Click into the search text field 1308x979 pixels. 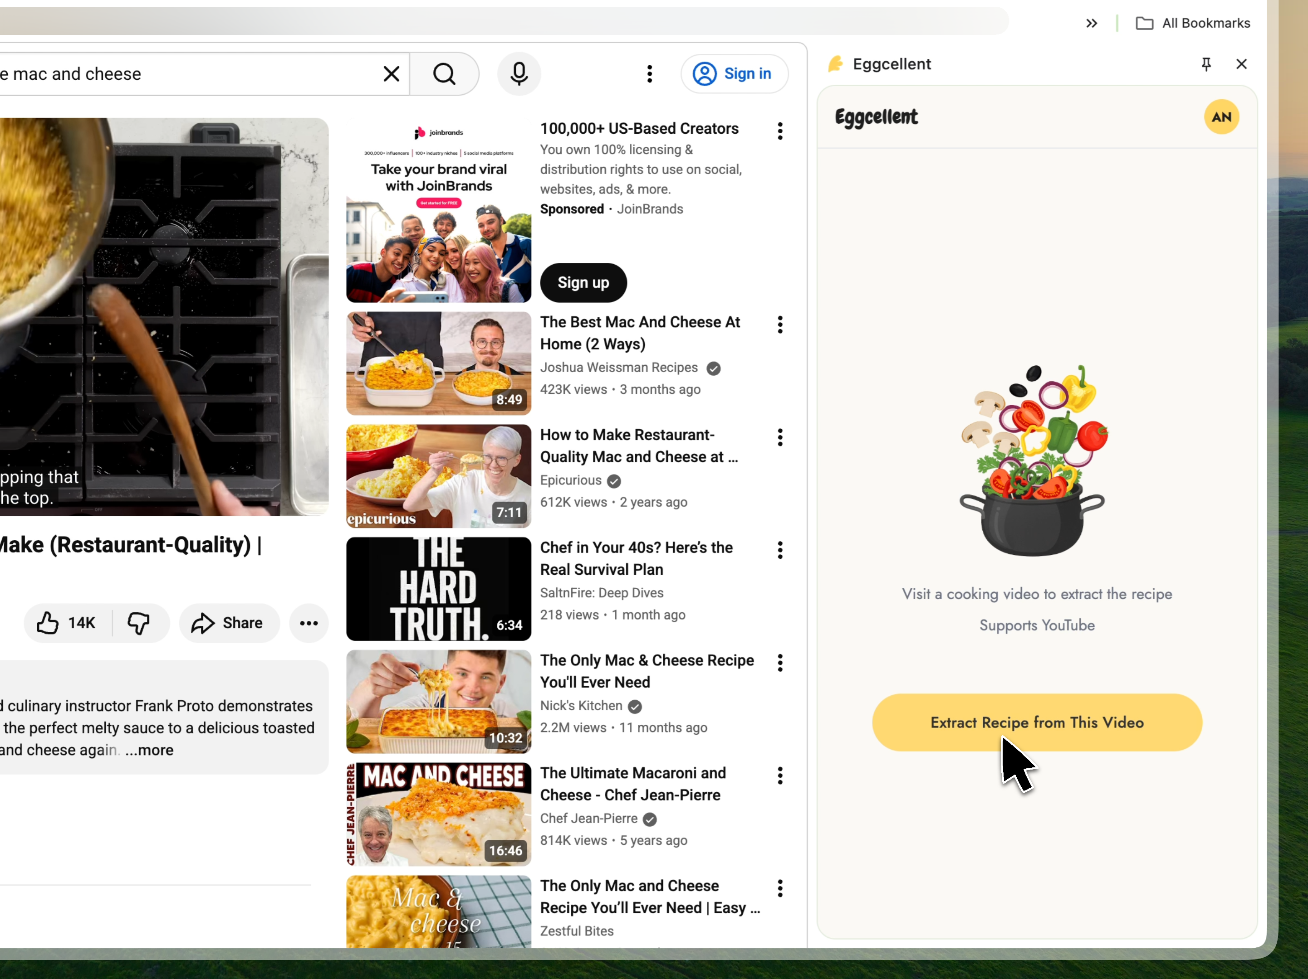click(177, 74)
